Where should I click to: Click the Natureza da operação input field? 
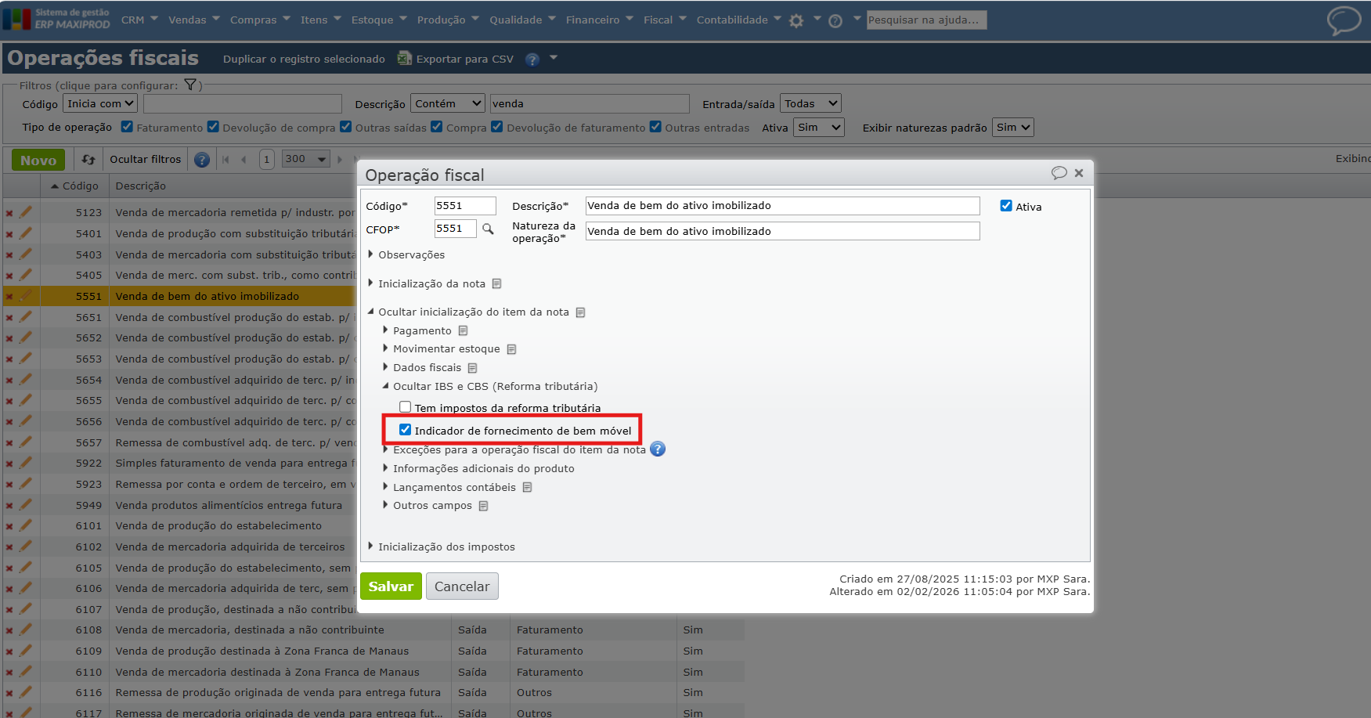(783, 231)
